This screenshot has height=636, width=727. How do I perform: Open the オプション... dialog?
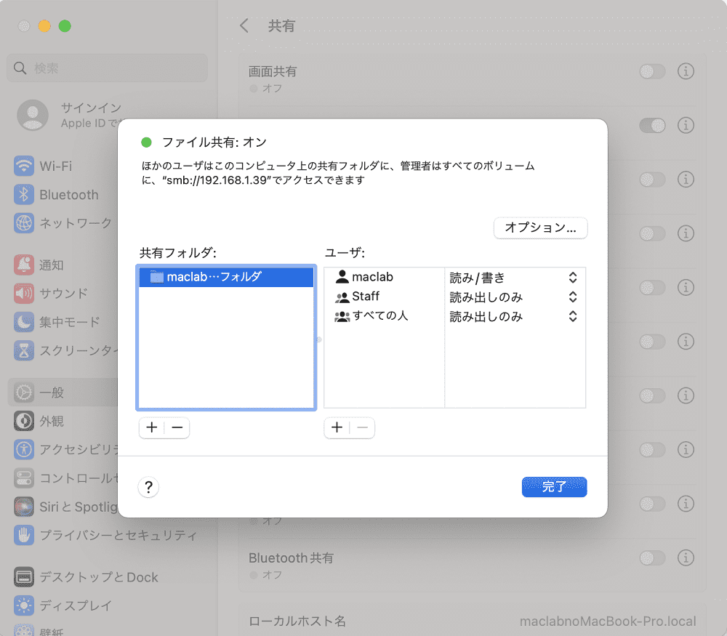[x=541, y=228]
